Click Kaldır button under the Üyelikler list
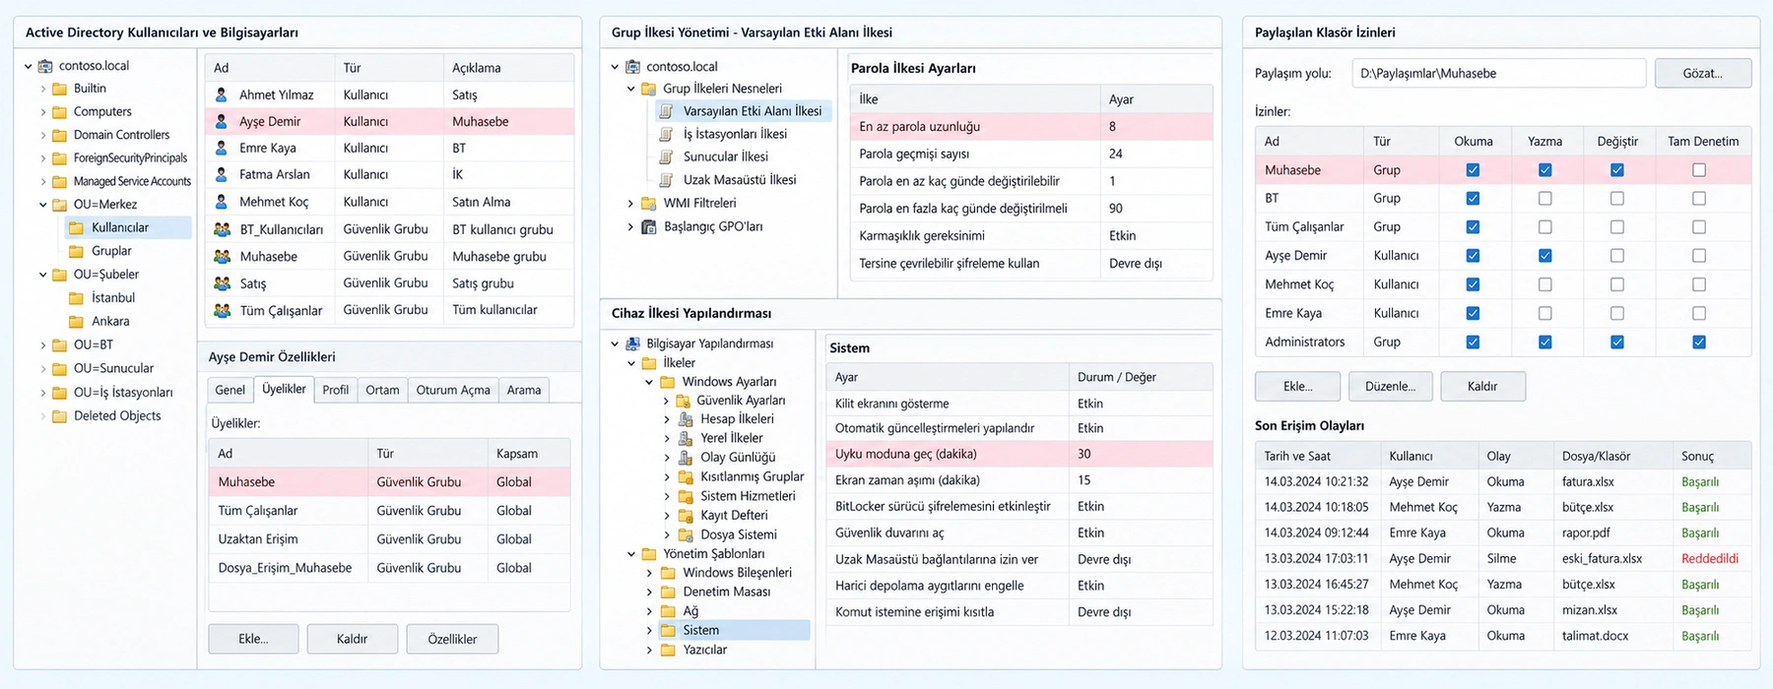 pyautogui.click(x=353, y=639)
